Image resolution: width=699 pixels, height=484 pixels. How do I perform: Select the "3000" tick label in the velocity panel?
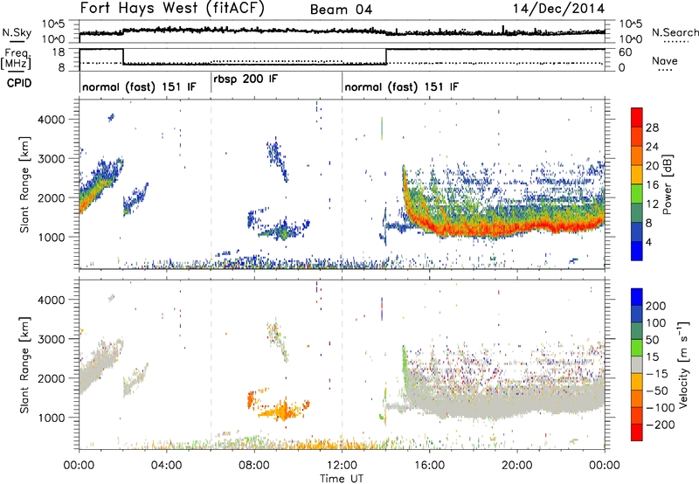(x=51, y=339)
